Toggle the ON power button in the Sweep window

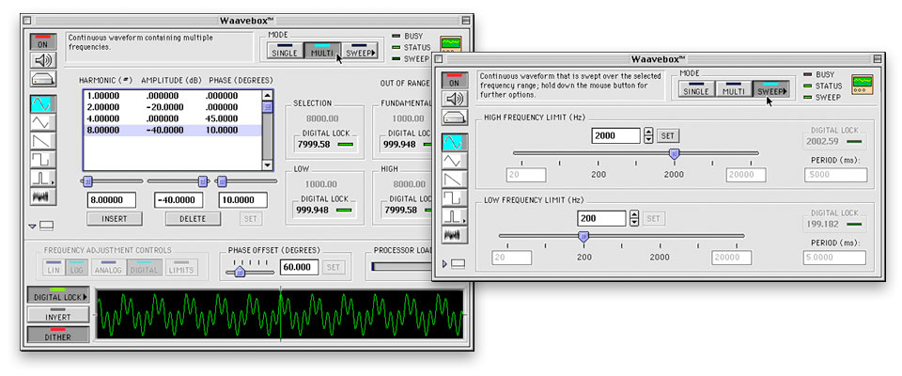pos(455,80)
